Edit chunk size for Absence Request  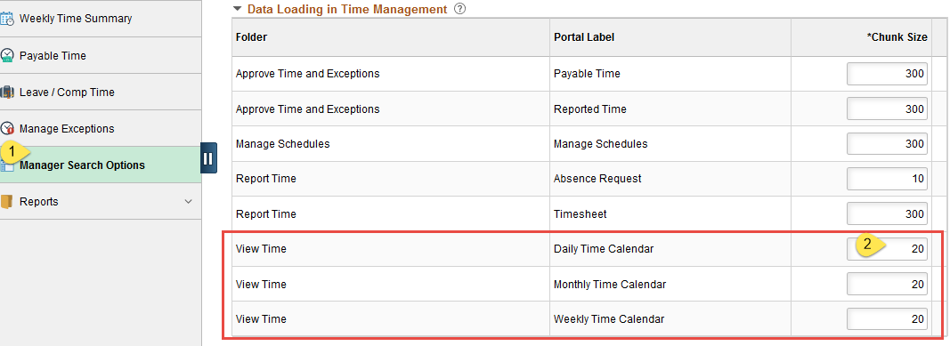coord(887,179)
